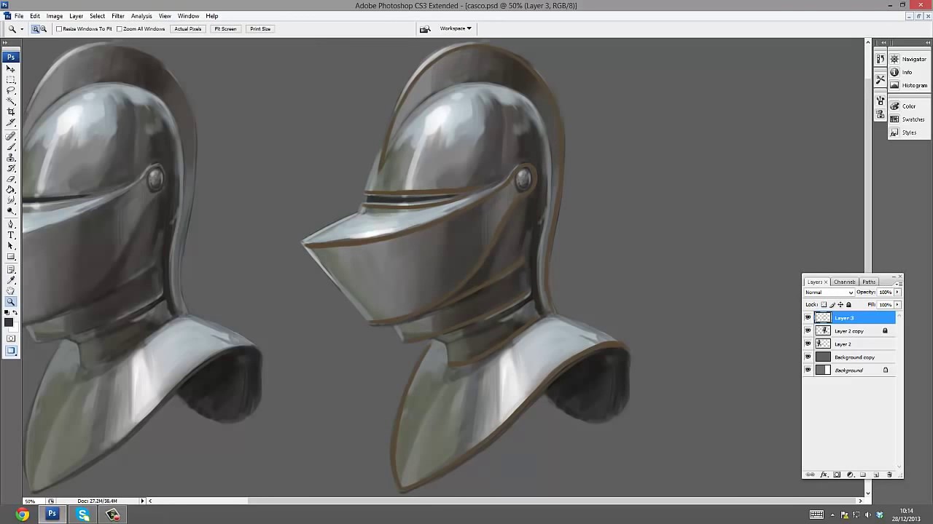The height and width of the screenshot is (524, 933).
Task: Open the Fill slider arrow
Action: 897,304
